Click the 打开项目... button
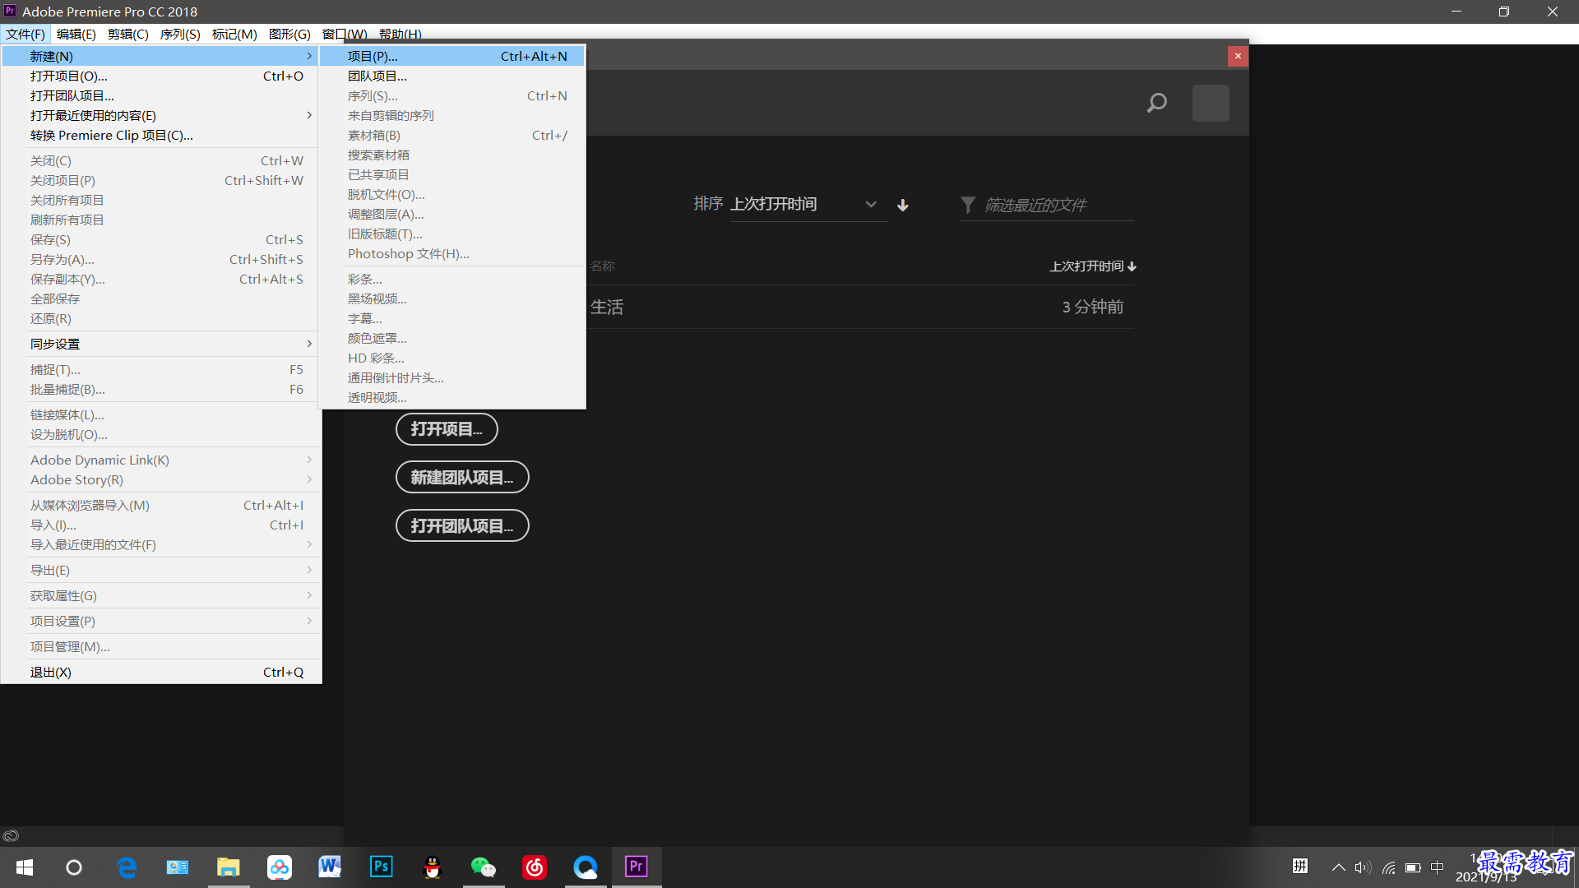This screenshot has height=888, width=1579. tap(447, 429)
